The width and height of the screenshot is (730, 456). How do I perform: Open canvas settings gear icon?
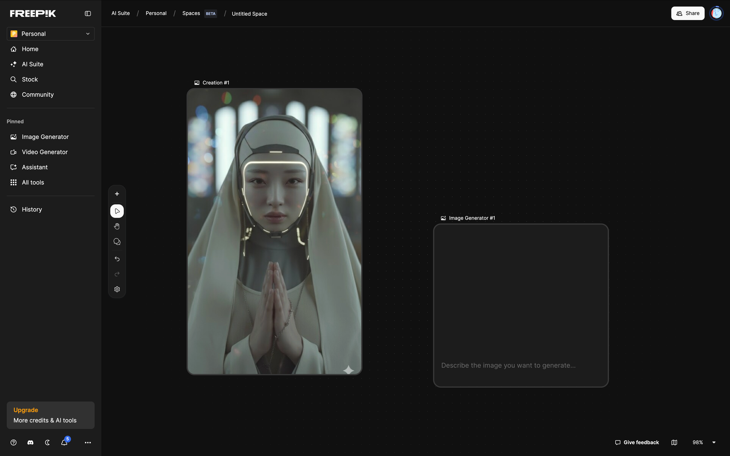click(x=117, y=289)
